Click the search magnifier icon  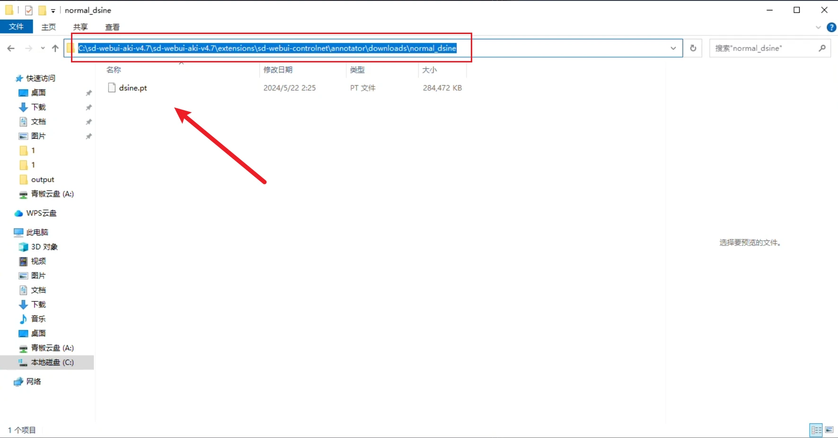point(822,48)
